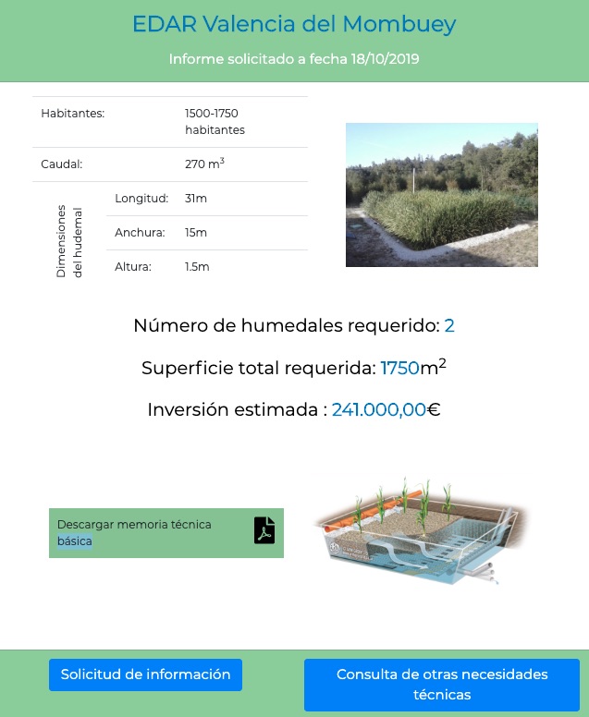Download the basic technical report
This screenshot has width=589, height=717.
click(166, 533)
